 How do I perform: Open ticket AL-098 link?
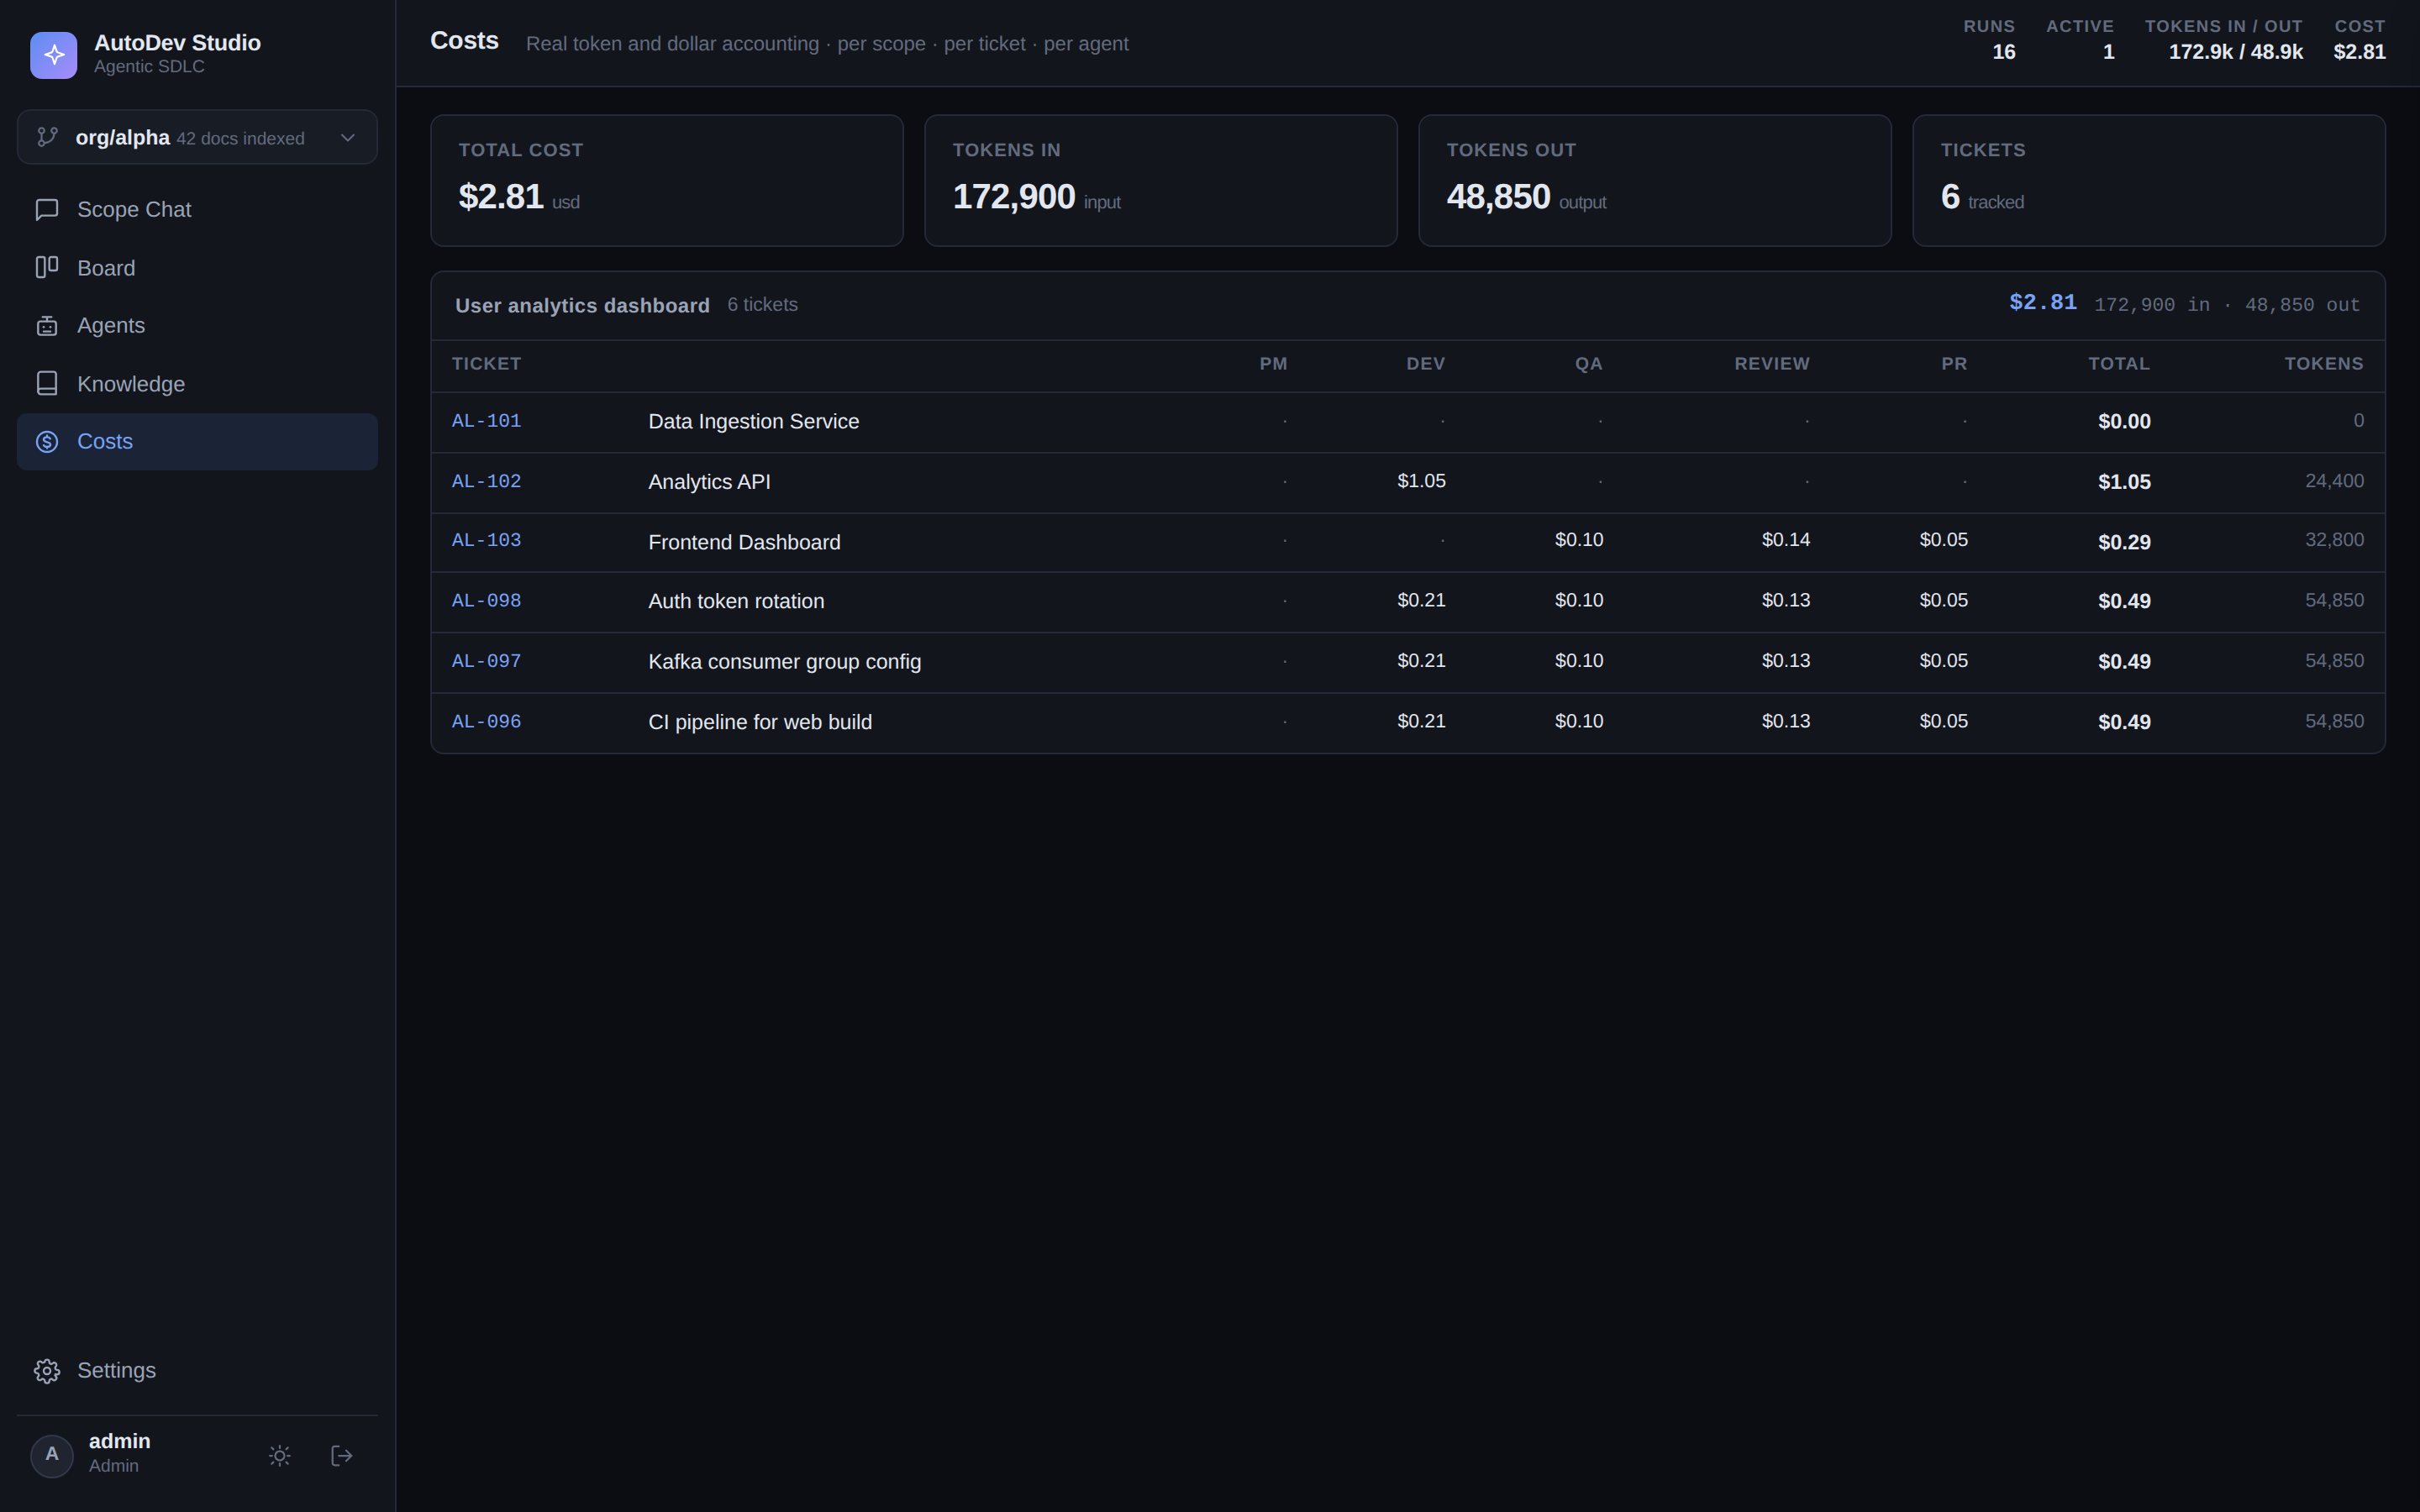486,601
